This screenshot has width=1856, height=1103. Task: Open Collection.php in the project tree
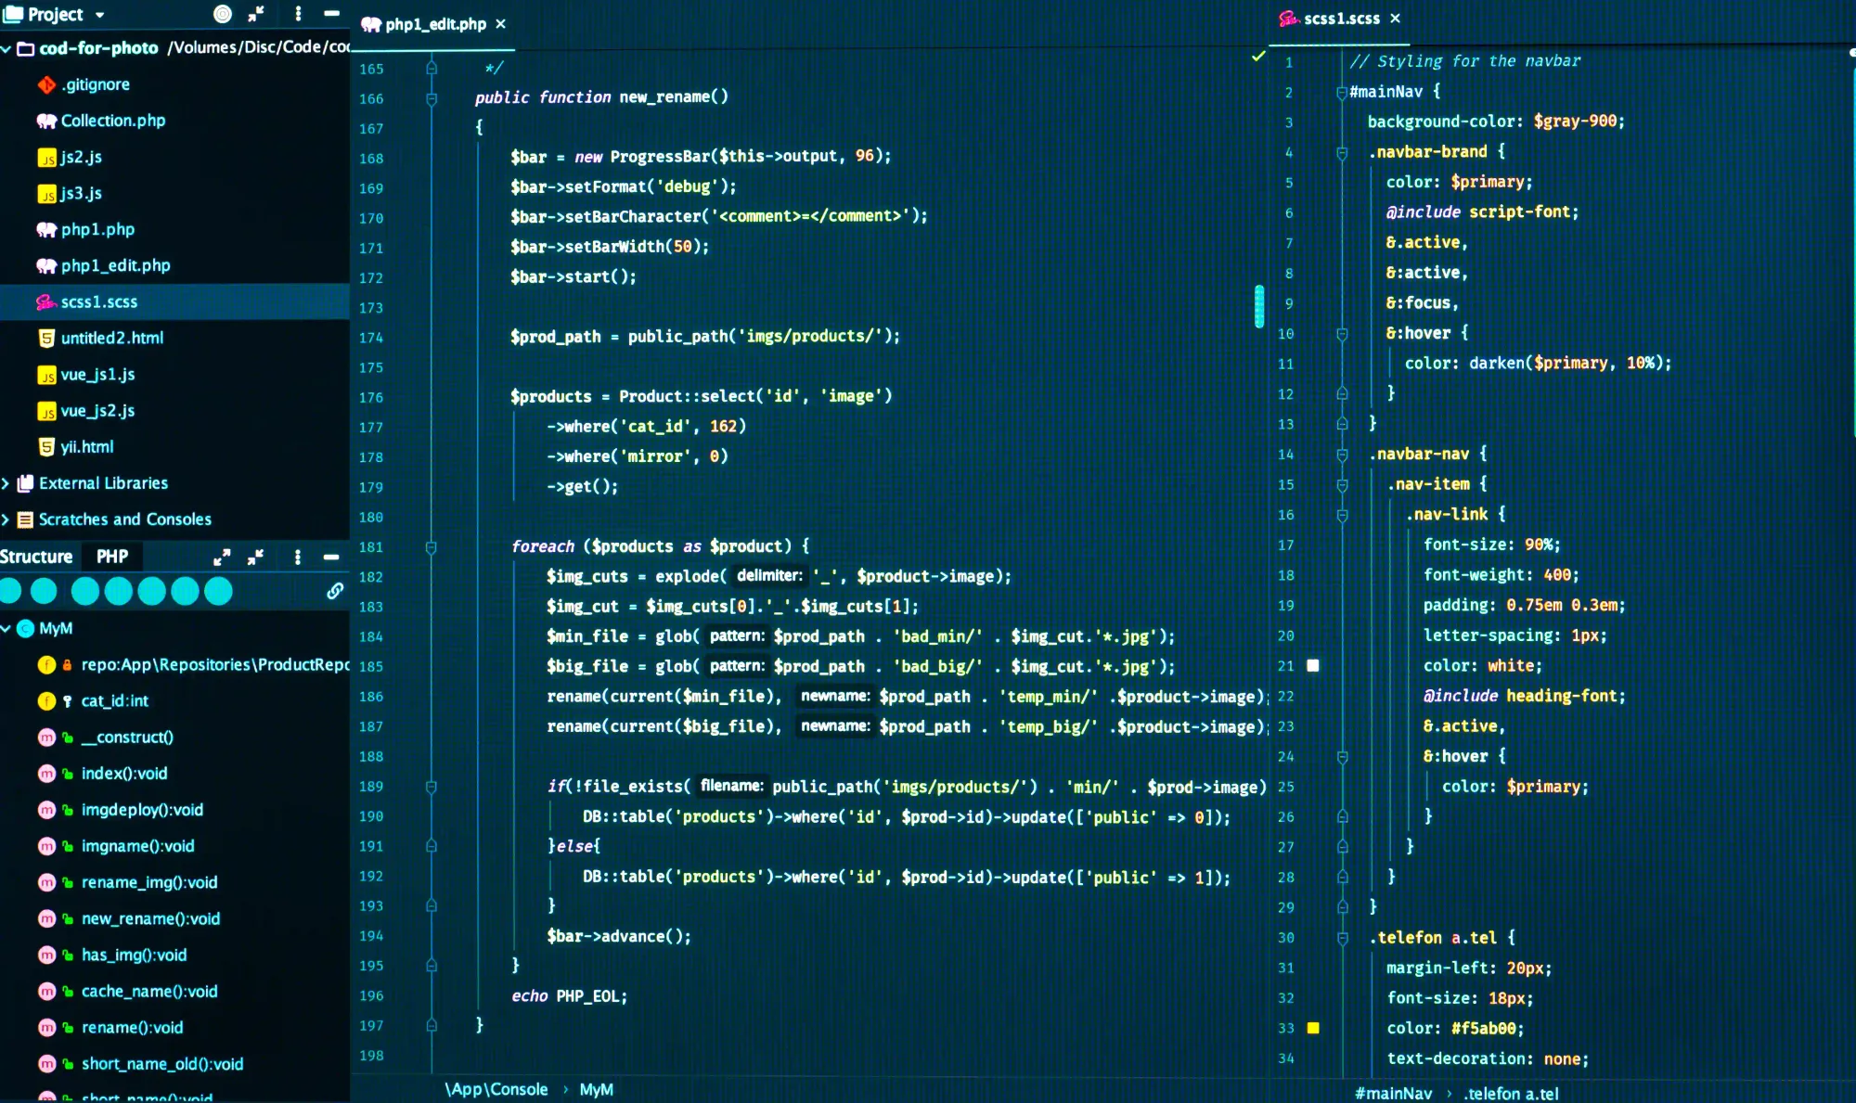pos(112,121)
